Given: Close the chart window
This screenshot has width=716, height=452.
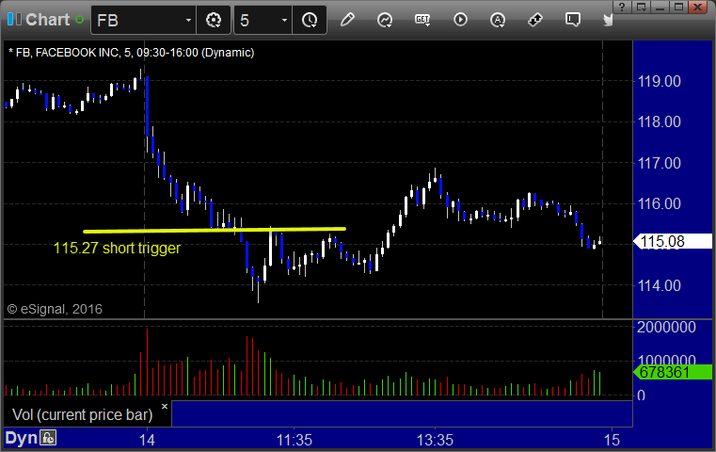Looking at the screenshot, I should point(698,7).
